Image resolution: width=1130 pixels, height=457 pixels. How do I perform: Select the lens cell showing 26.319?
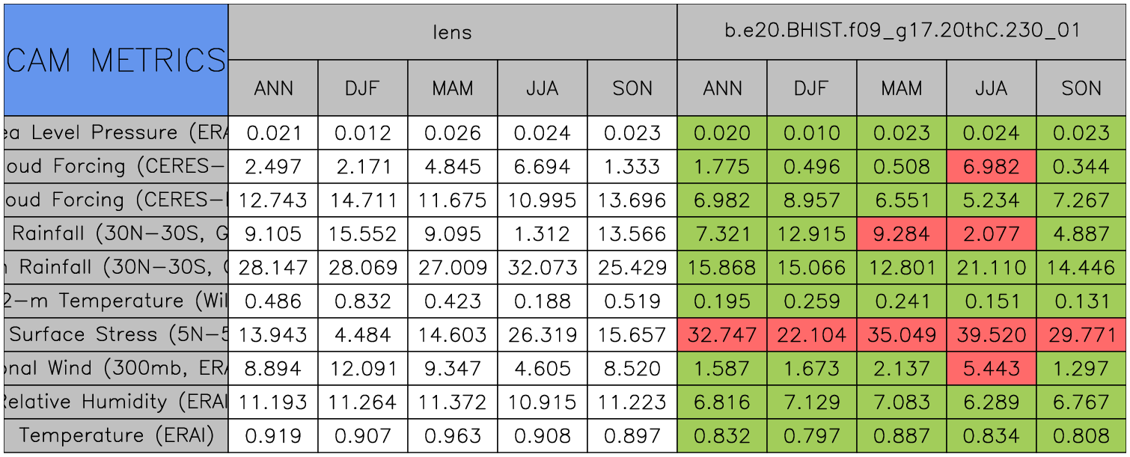543,334
